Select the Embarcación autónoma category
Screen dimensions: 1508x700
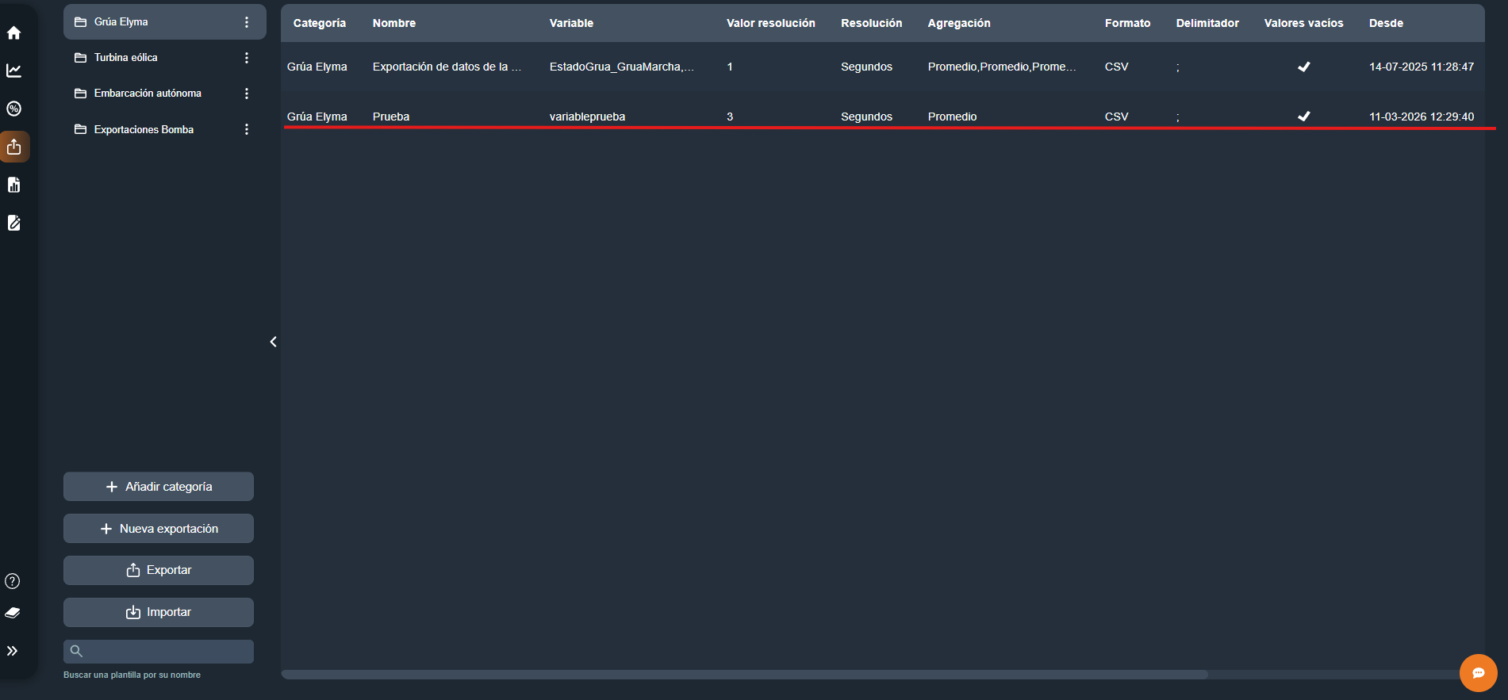coord(148,94)
